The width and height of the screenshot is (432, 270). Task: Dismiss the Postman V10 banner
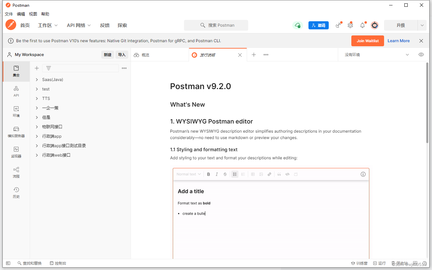pyautogui.click(x=421, y=41)
